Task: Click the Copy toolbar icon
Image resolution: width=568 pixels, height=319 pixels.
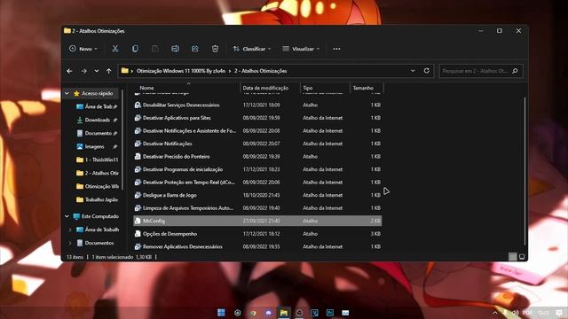Action: (135, 49)
